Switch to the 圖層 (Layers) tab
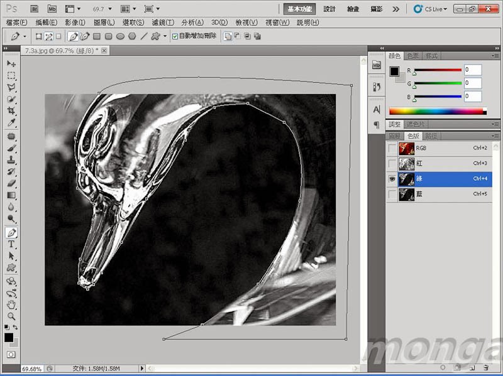This screenshot has height=376, width=503. click(395, 136)
